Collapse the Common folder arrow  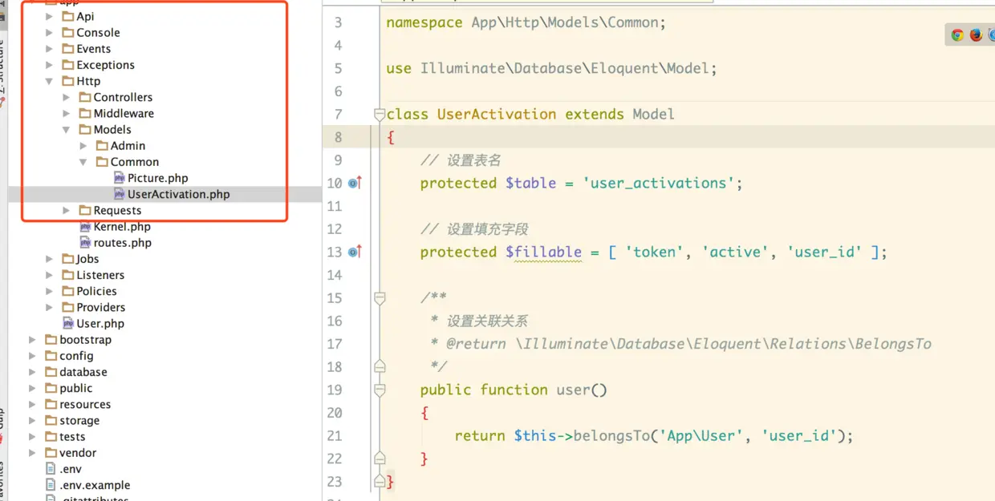point(83,162)
